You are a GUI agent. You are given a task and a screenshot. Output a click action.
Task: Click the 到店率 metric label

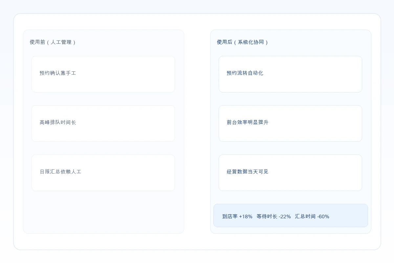[x=230, y=216]
